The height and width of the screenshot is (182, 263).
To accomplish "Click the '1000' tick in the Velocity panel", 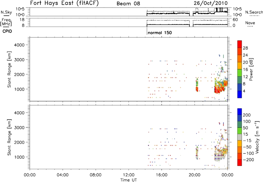I will (19, 157).
